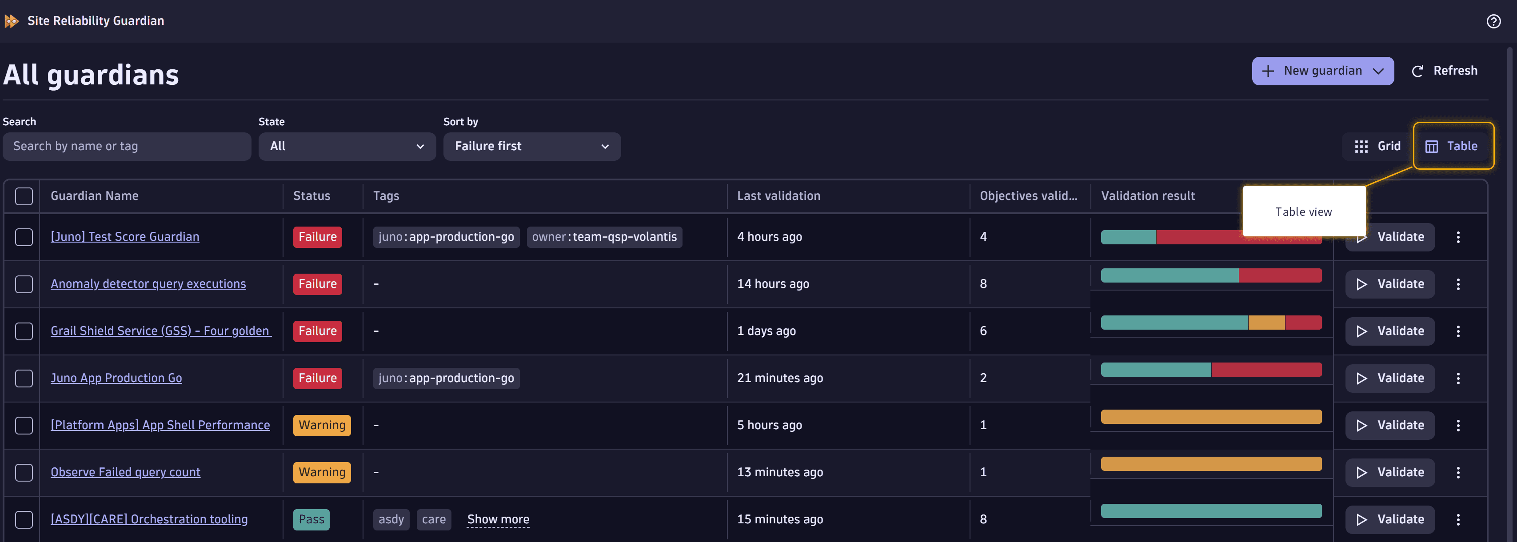The image size is (1517, 542).
Task: Check the box for Juno App Production Go
Action: click(x=24, y=379)
